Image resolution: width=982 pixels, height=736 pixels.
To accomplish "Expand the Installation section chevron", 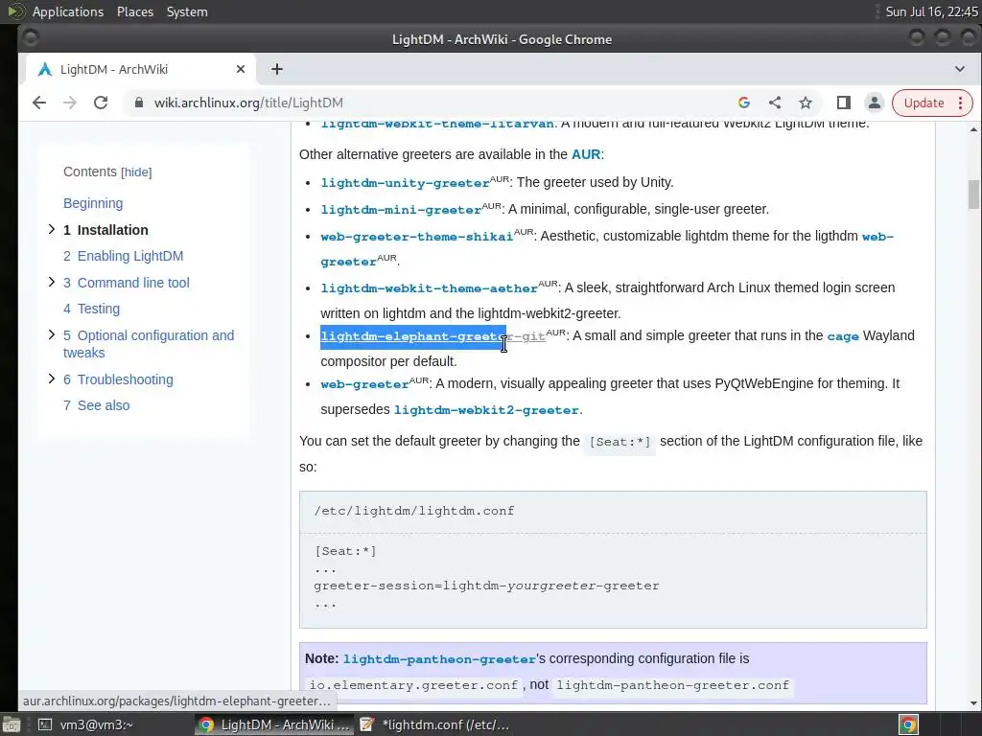I will [x=52, y=230].
